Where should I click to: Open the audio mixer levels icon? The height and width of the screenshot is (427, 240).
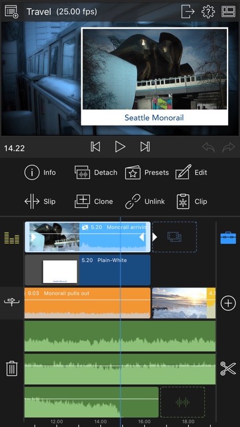pos(12,238)
